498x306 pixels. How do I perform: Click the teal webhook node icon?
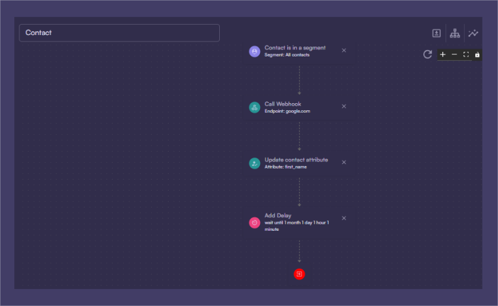pyautogui.click(x=255, y=108)
